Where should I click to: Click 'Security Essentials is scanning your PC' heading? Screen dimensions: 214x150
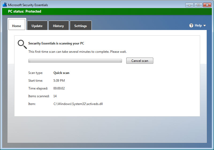56,43
